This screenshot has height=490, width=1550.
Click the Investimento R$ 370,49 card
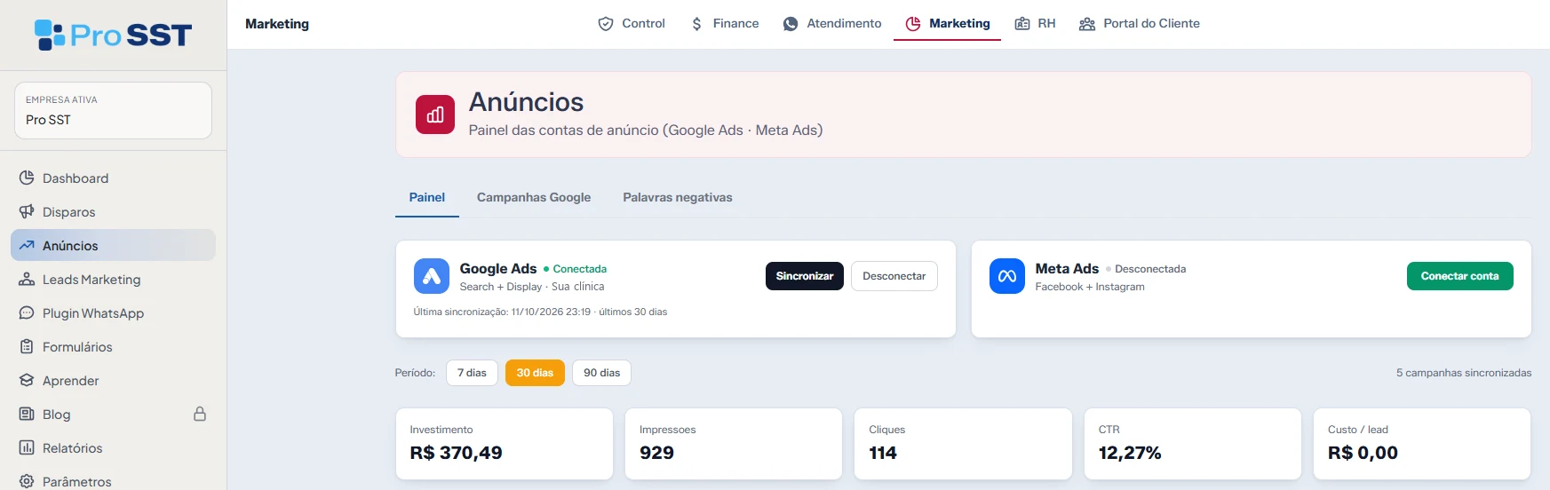point(504,444)
